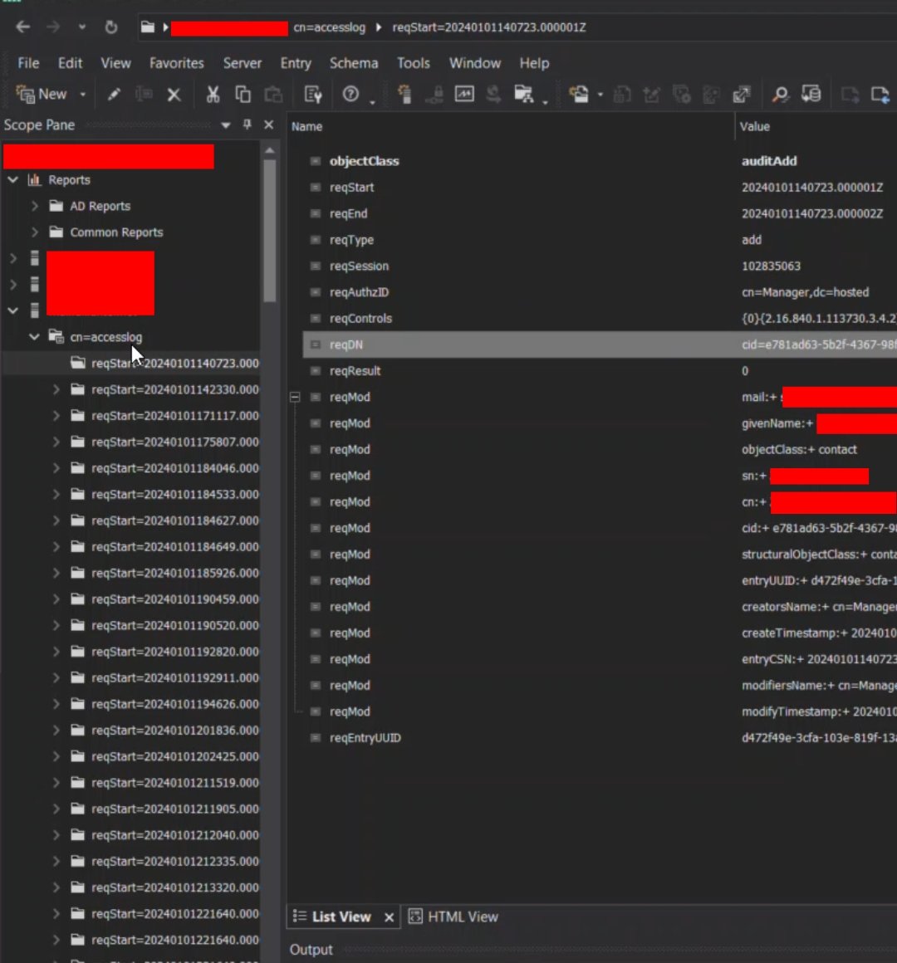Select reqStart=20240101171117.000 in the tree
This screenshot has width=897, height=963.
tap(175, 416)
